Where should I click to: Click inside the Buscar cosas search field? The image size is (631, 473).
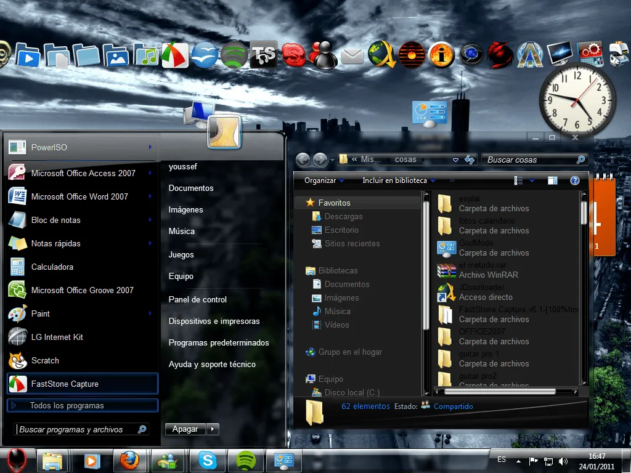coord(530,160)
